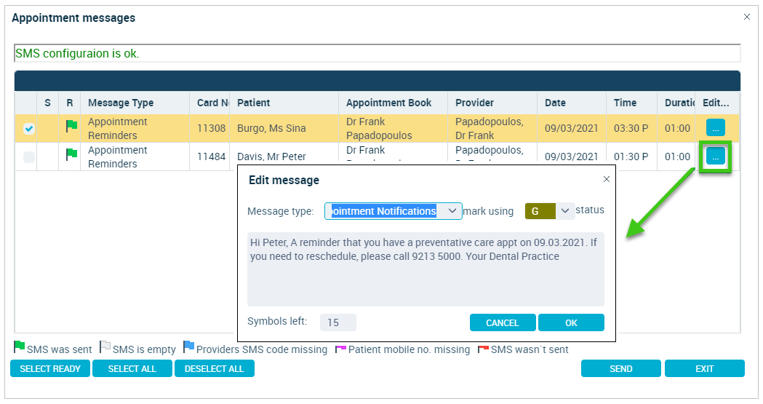Sort by the Patient column header
763x404 pixels.
point(284,103)
